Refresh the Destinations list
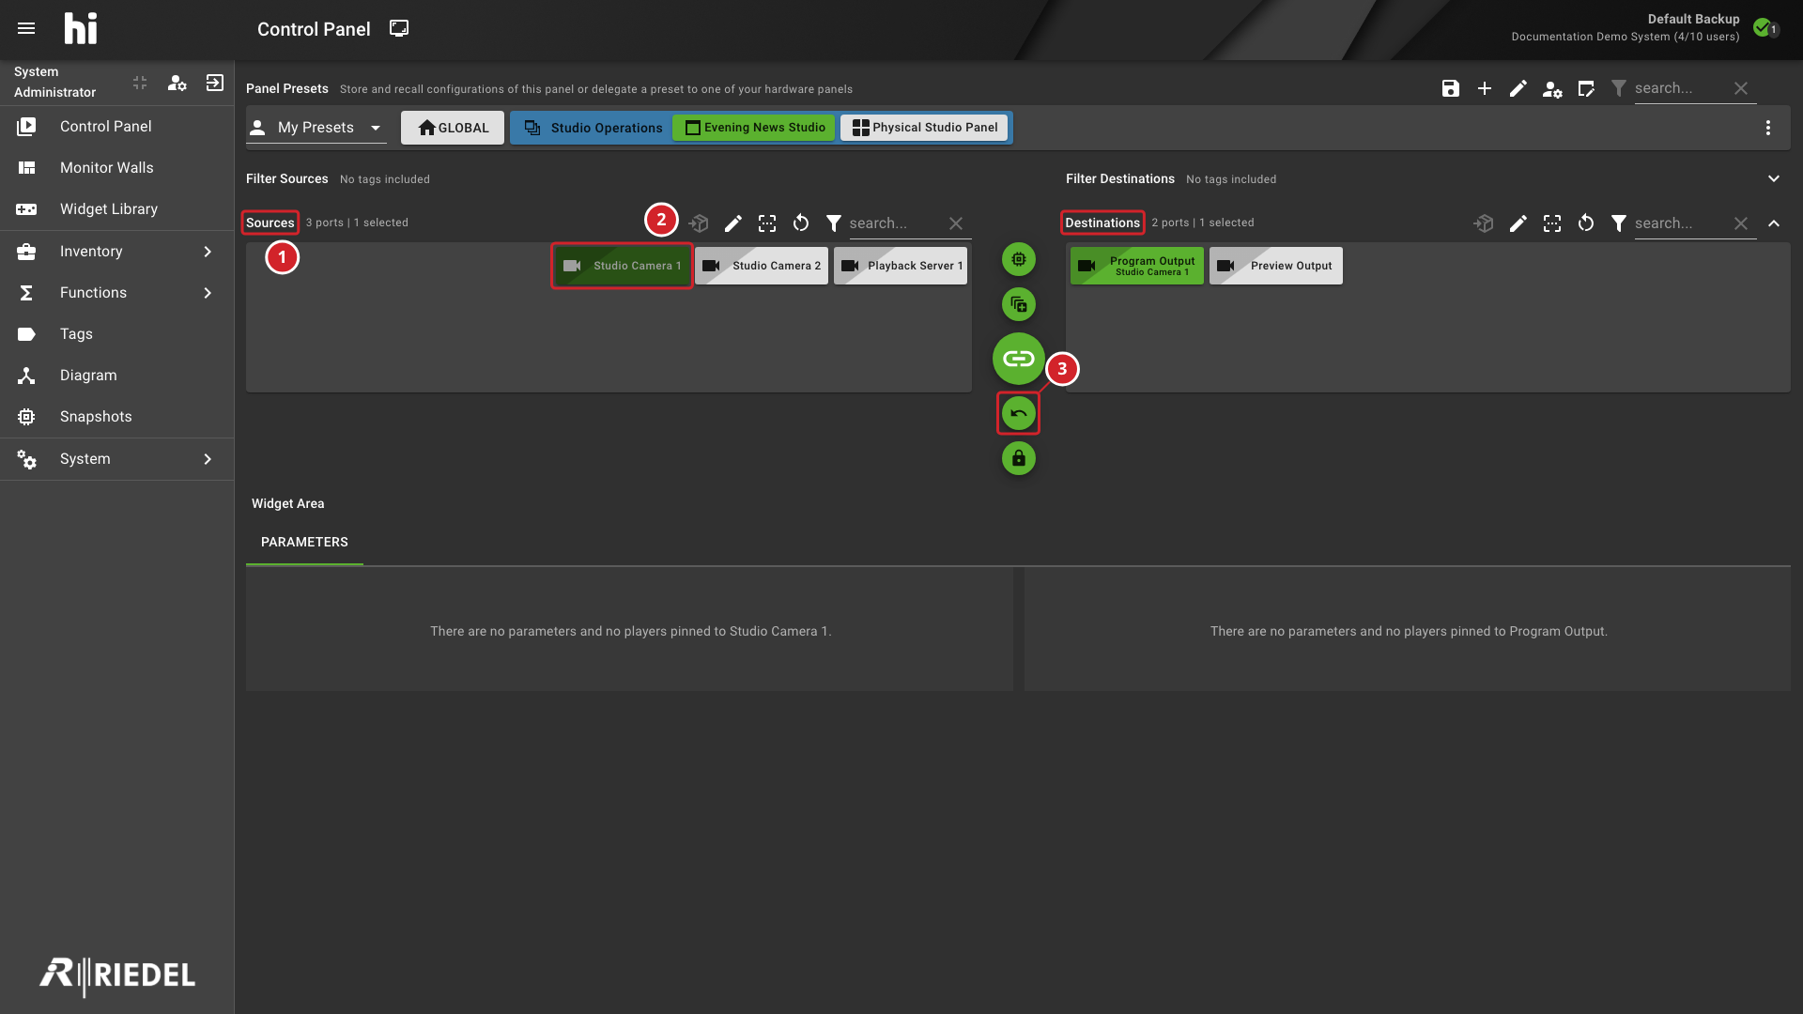The height and width of the screenshot is (1014, 1803). click(x=1586, y=223)
